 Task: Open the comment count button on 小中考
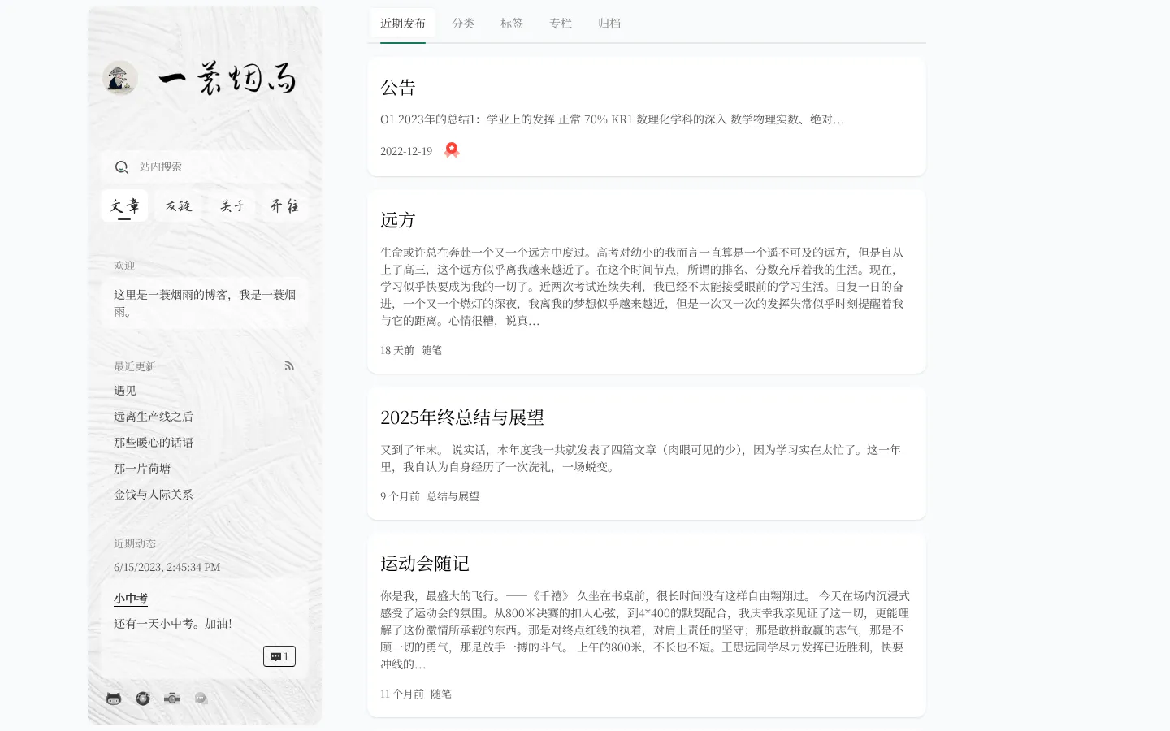[x=279, y=656]
